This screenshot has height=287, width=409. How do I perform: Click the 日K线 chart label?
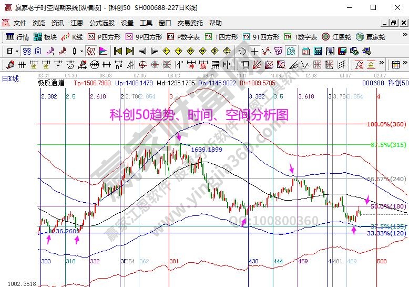11,78
